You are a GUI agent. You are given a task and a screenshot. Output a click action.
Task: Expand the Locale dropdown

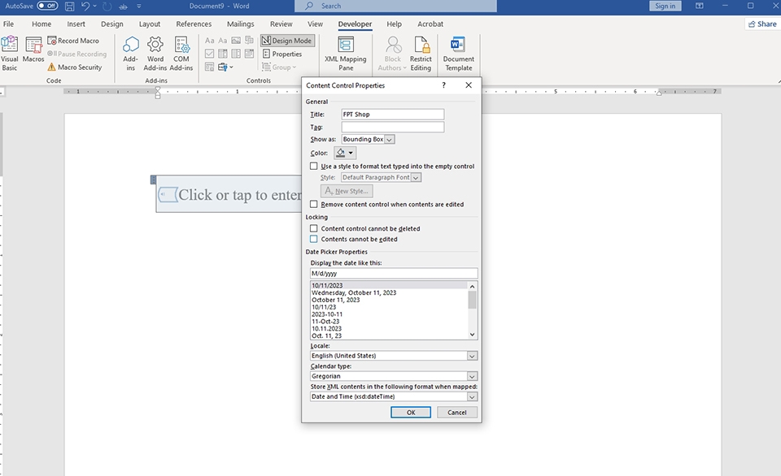[472, 356]
